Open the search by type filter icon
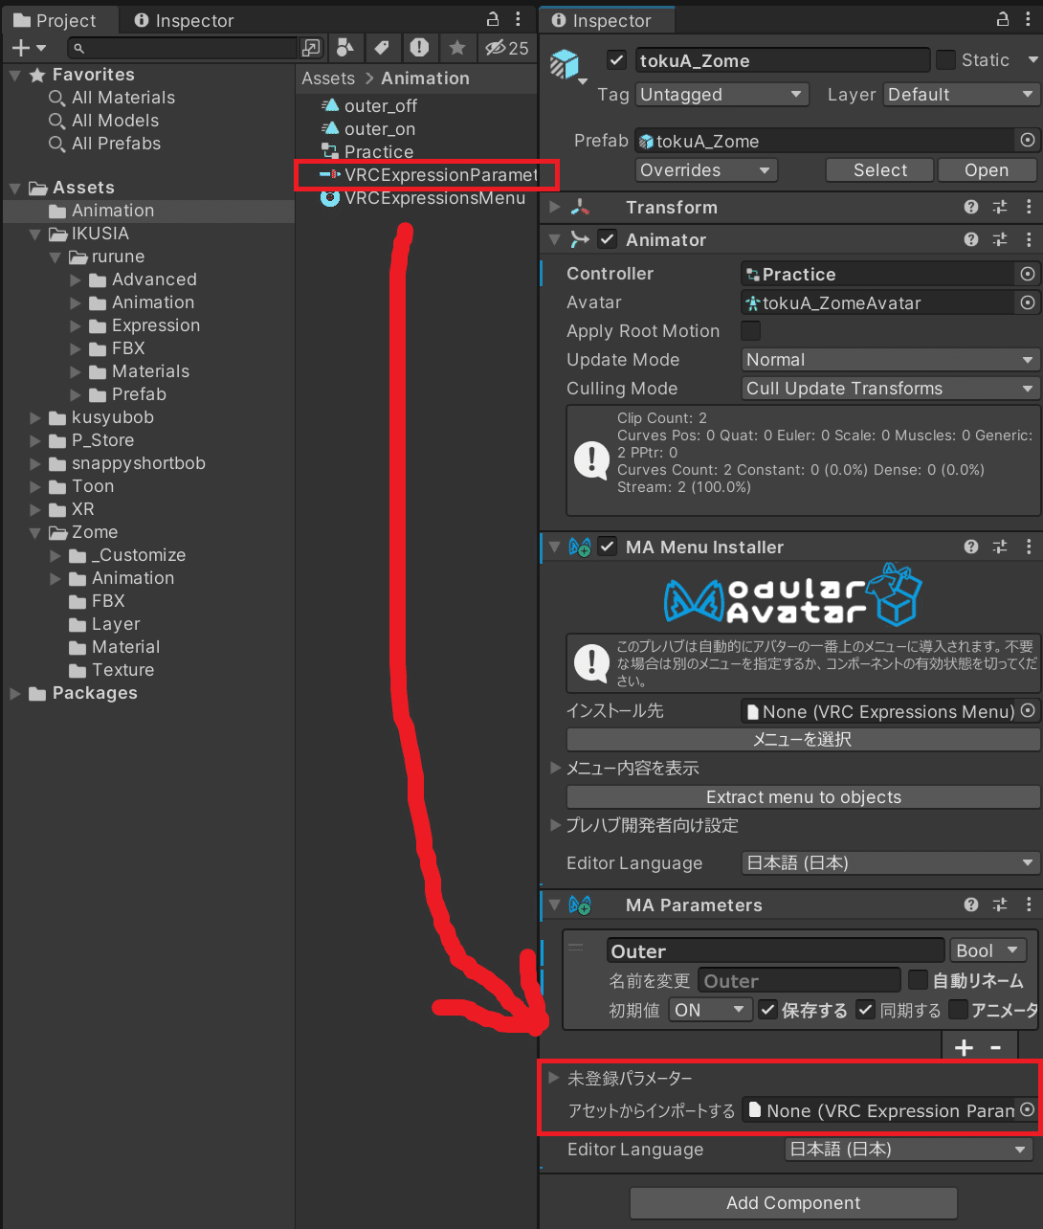This screenshot has height=1229, width=1043. (x=345, y=48)
